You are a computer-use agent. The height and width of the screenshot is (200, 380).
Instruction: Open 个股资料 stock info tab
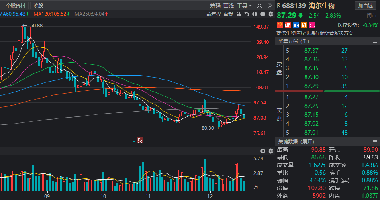pyautogui.click(x=16, y=5)
